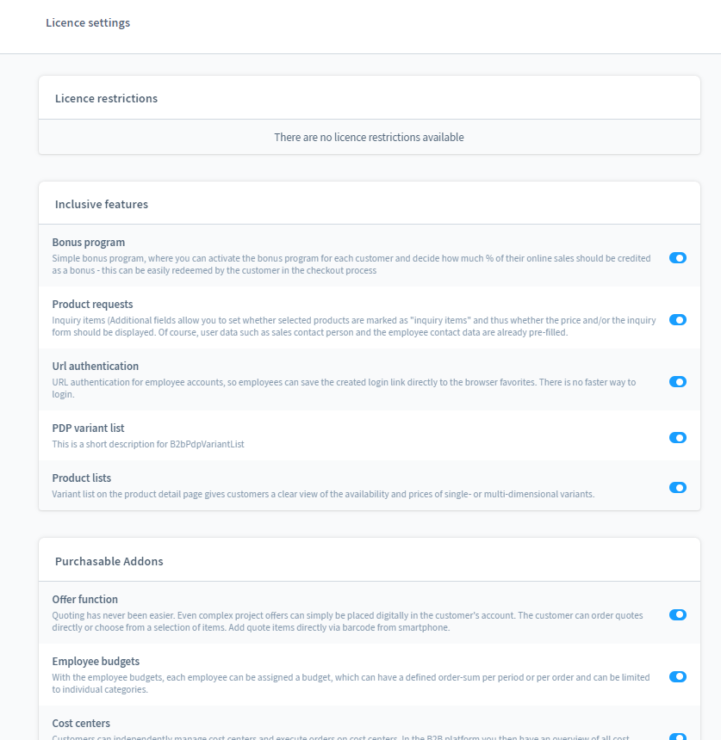Image resolution: width=721 pixels, height=740 pixels.
Task: Click the no licence restrictions message
Action: (x=369, y=138)
